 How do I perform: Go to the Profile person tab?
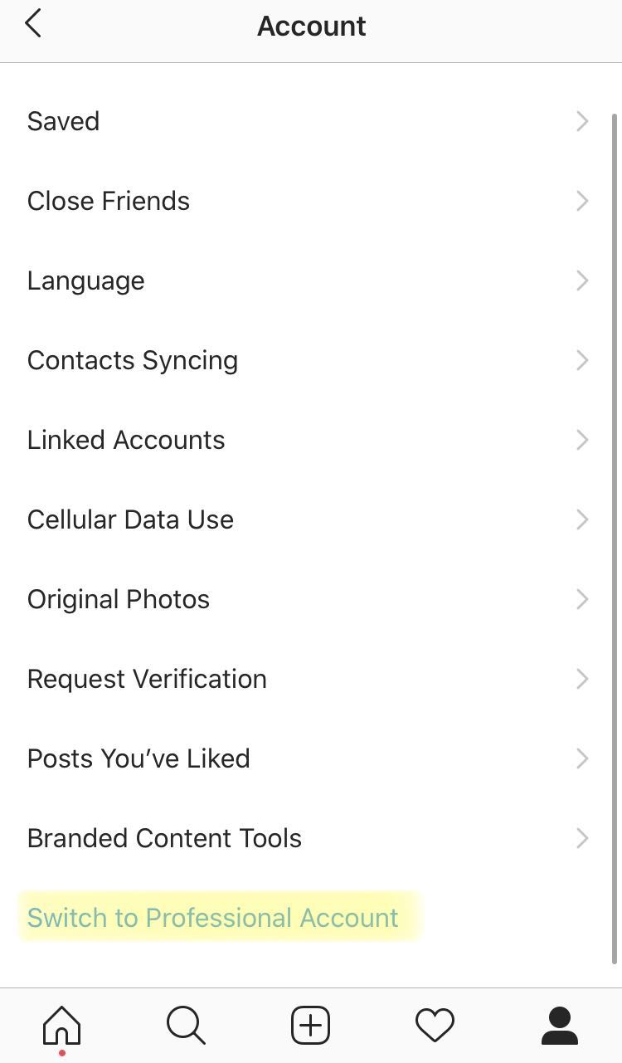[x=559, y=1026]
